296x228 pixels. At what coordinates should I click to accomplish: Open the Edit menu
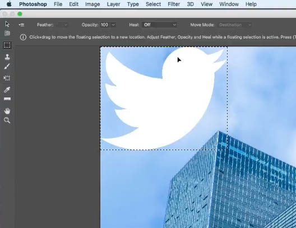pos(73,4)
